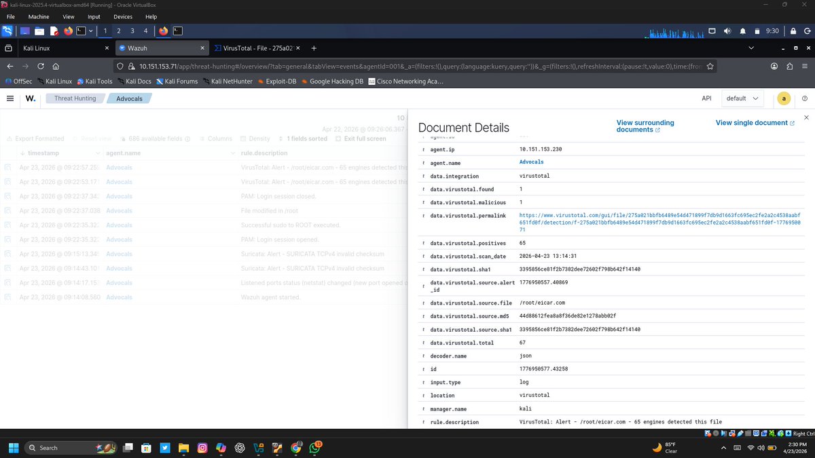Image resolution: width=815 pixels, height=458 pixels.
Task: Open the Exploit-DB bookmark
Action: click(x=276, y=81)
